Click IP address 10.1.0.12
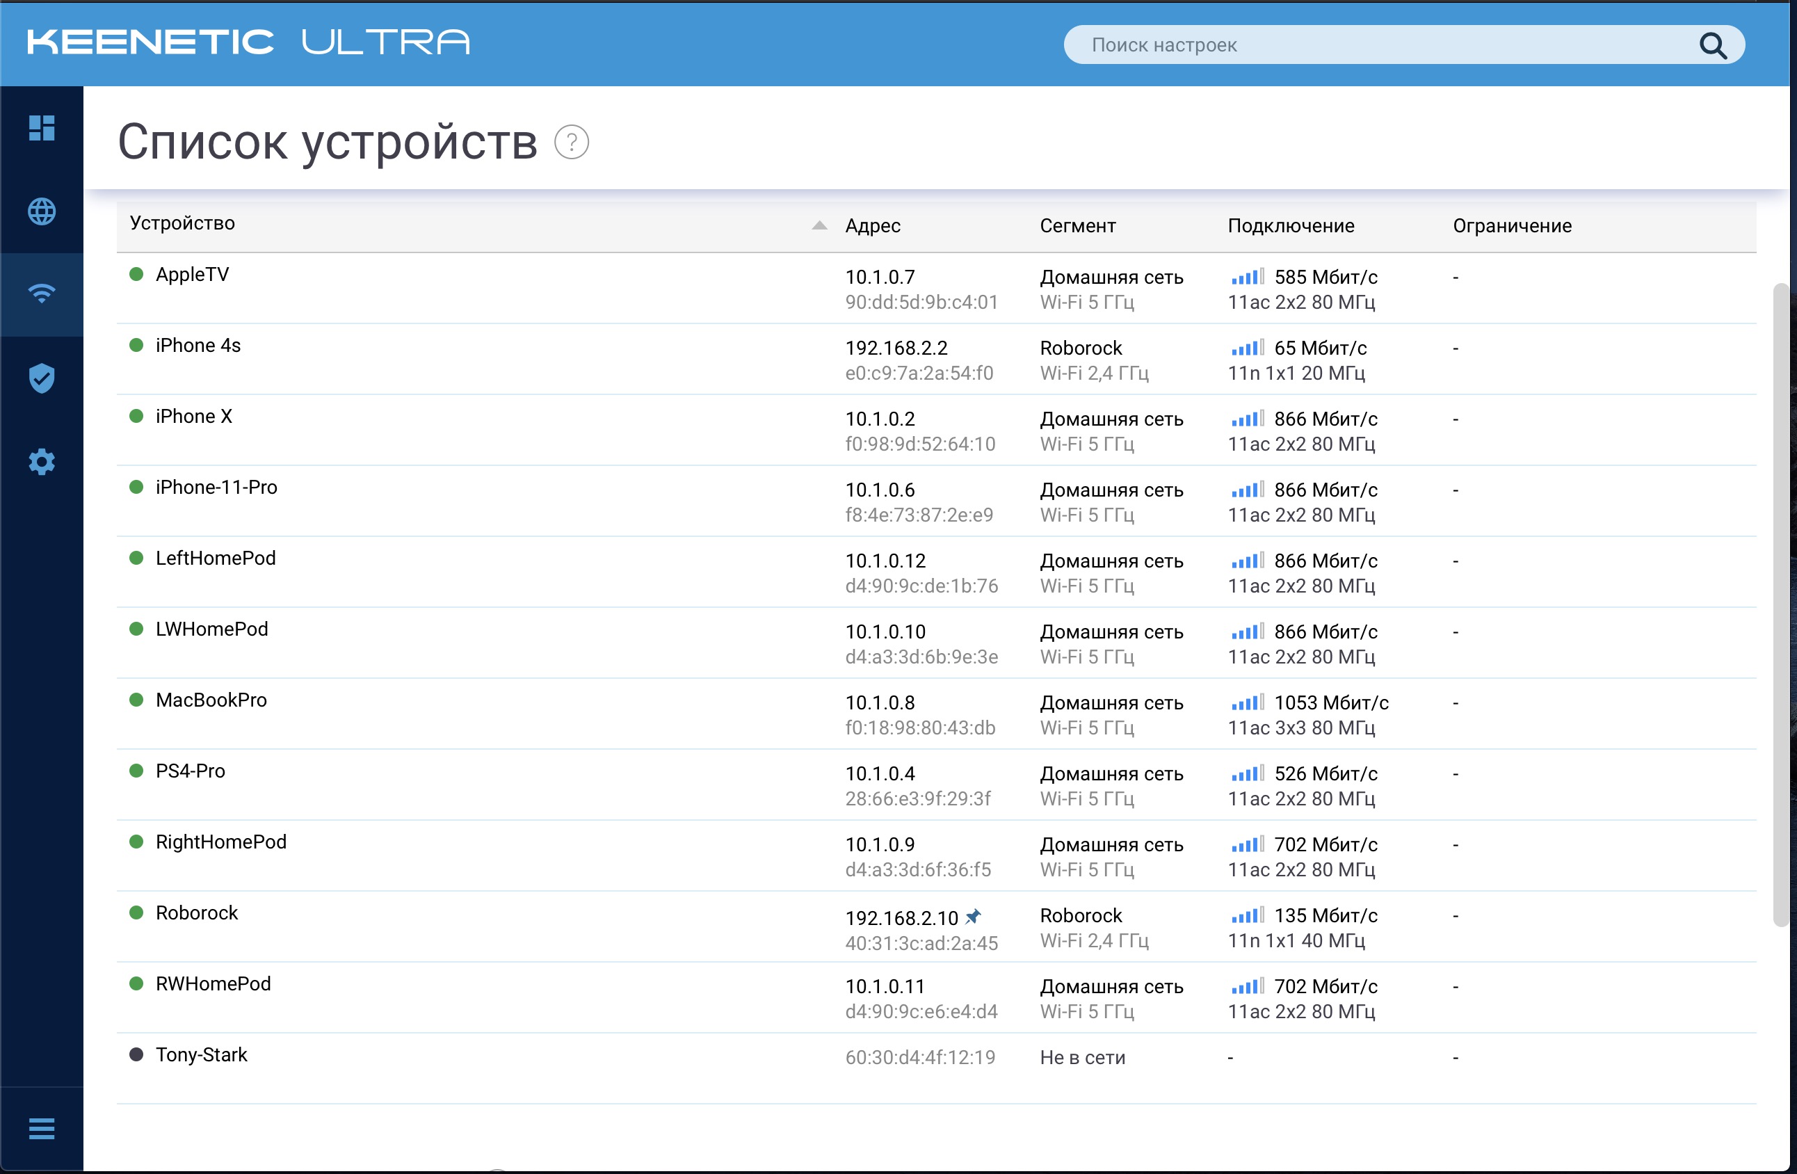 (885, 561)
